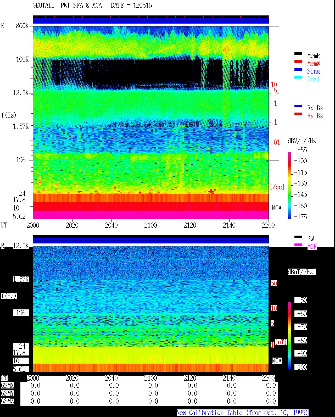This screenshot has width=335, height=417.
Task: Click the black MemR legend swatch
Action: (x=298, y=54)
